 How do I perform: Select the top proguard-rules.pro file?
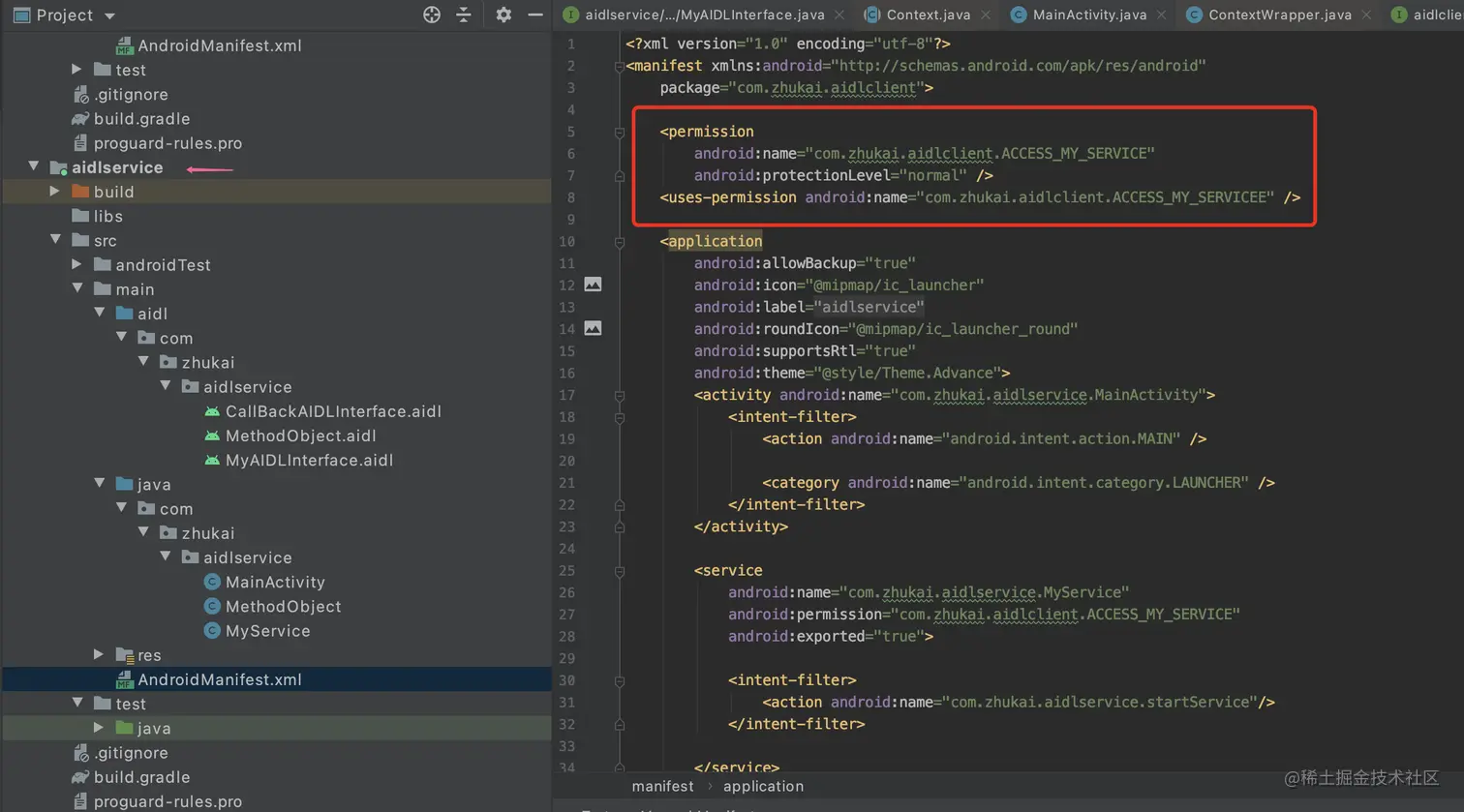(168, 143)
